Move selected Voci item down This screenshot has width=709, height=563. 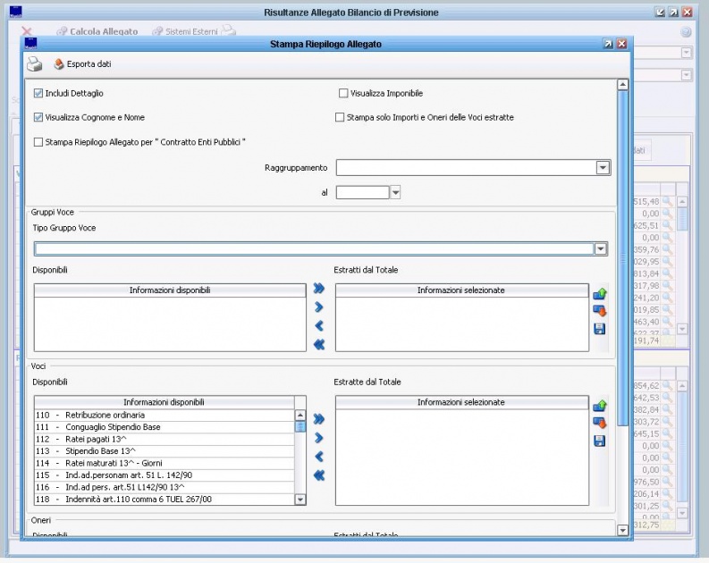599,424
